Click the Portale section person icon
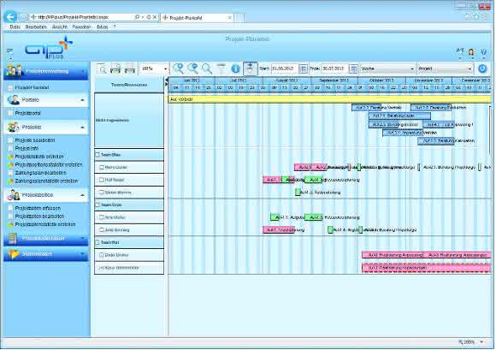 pos(14,100)
